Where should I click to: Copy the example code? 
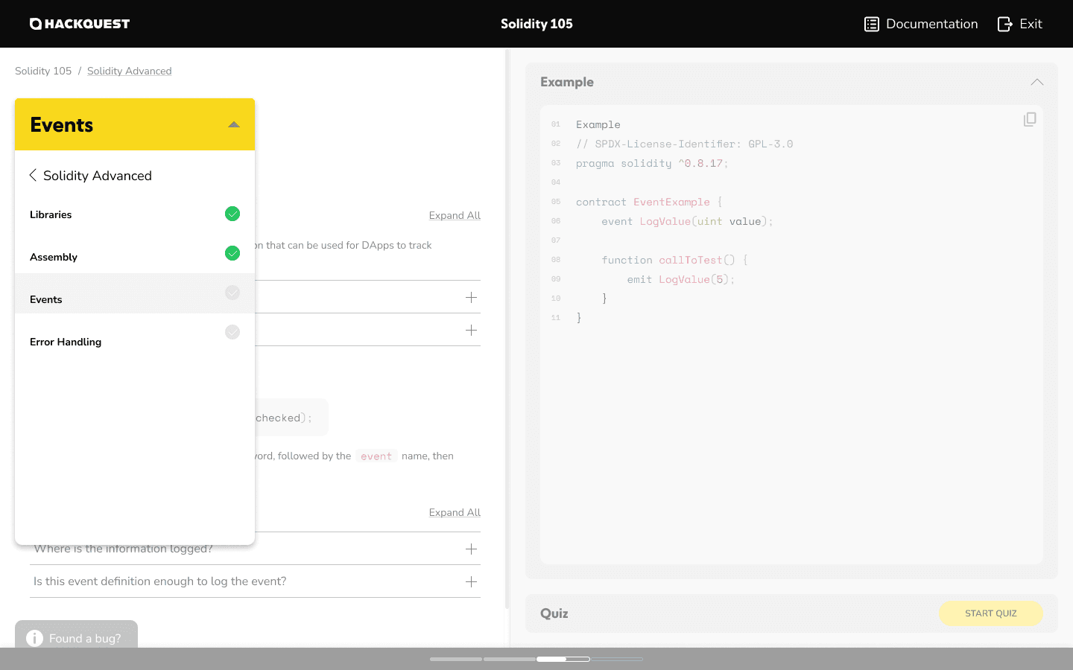pyautogui.click(x=1030, y=119)
